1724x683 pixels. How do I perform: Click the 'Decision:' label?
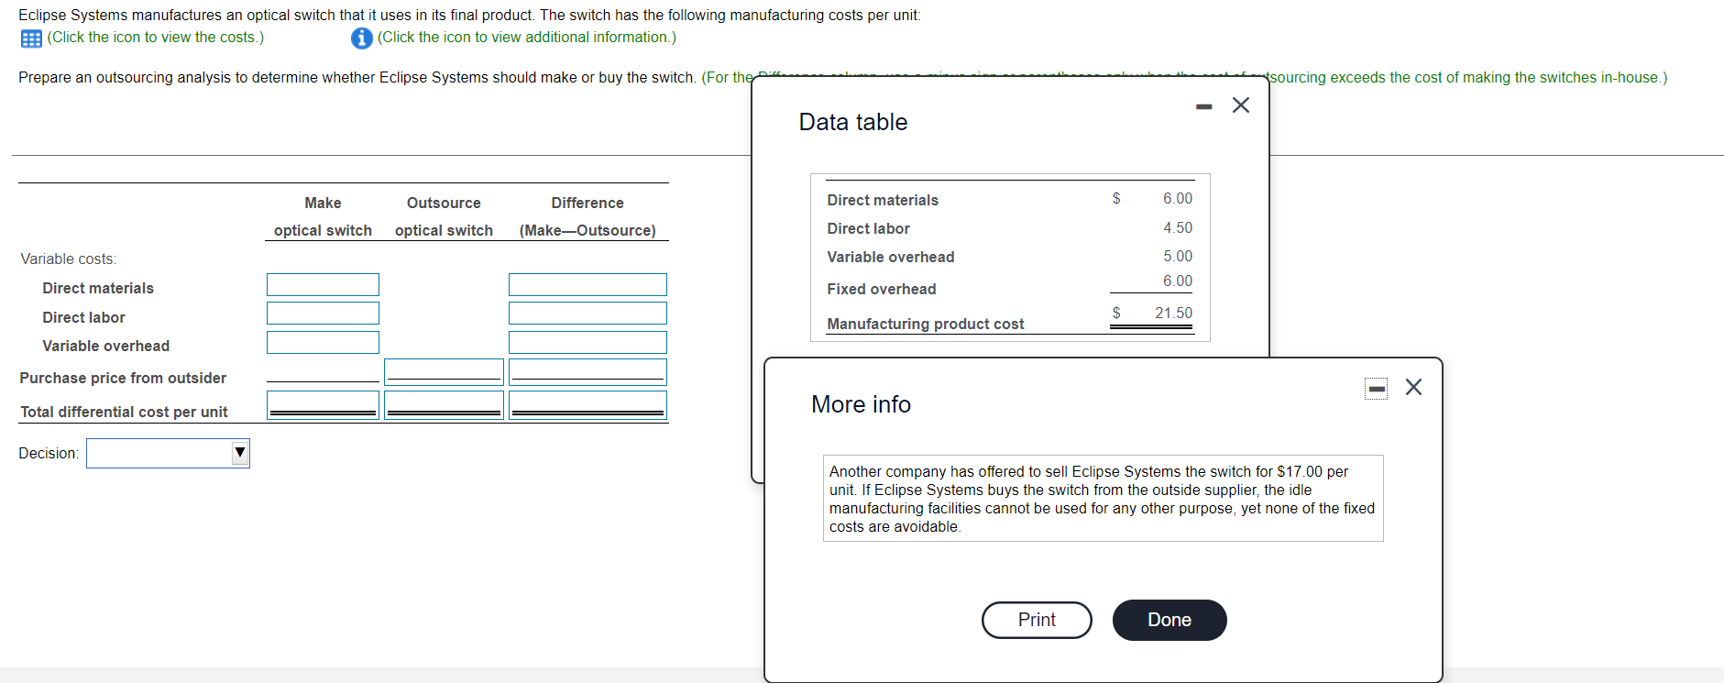49,453
